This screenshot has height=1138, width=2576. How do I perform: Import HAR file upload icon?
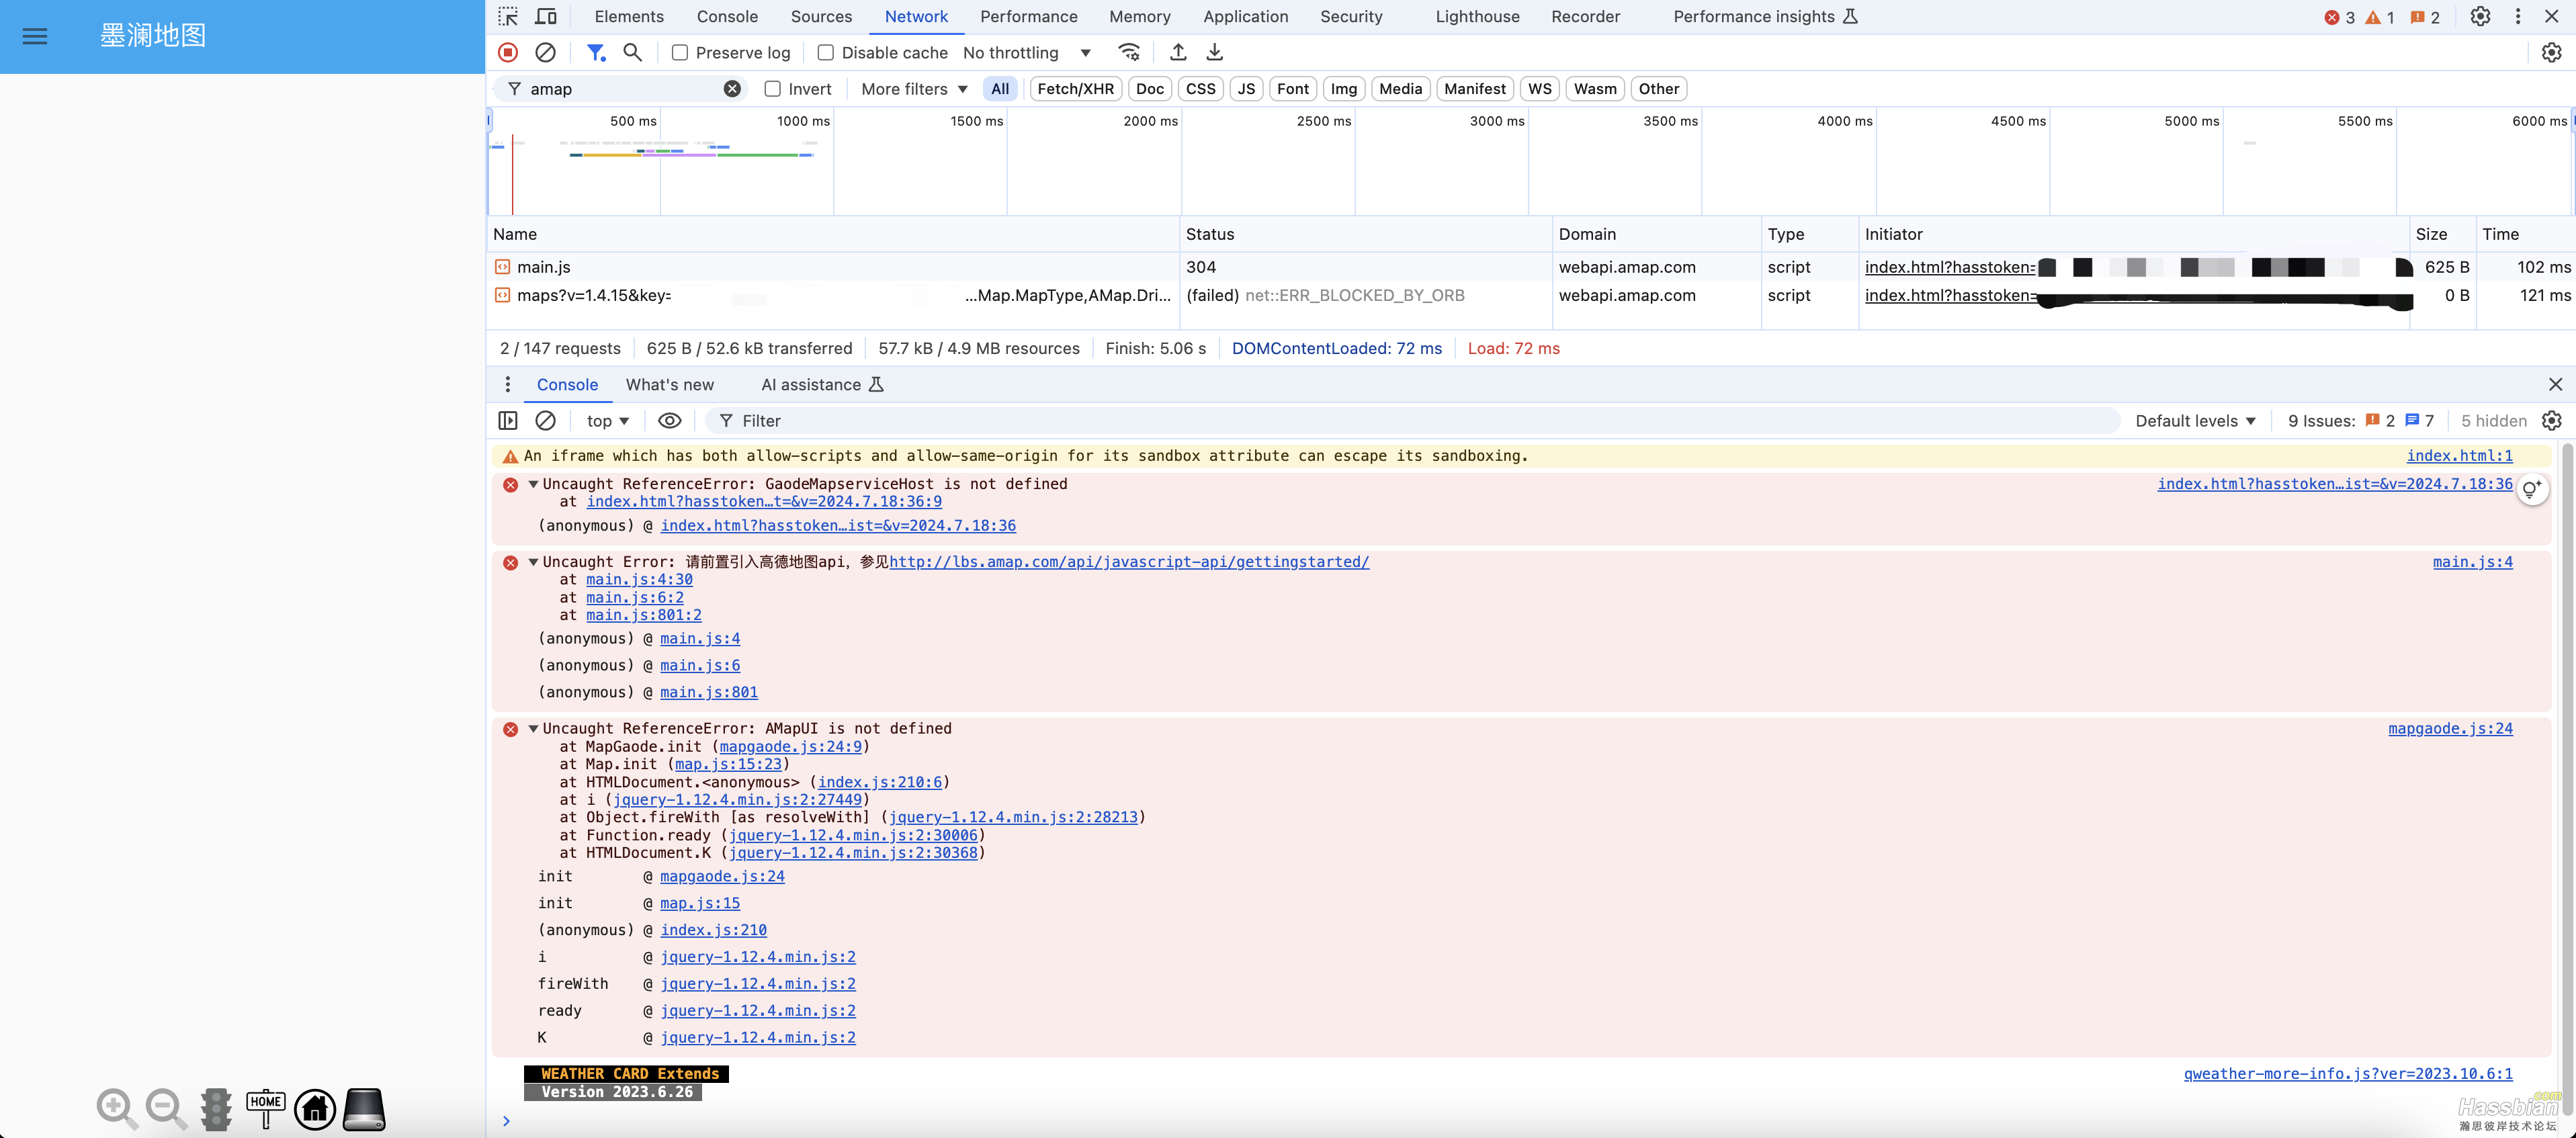(1178, 52)
